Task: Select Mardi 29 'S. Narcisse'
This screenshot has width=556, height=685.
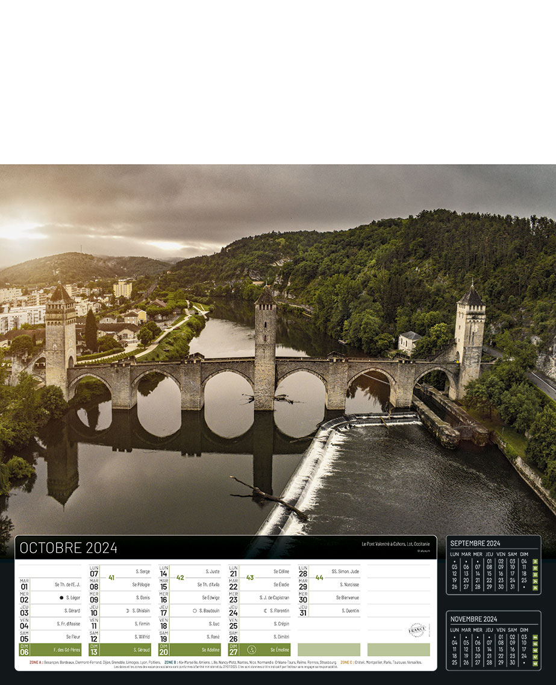Action: pyautogui.click(x=330, y=584)
